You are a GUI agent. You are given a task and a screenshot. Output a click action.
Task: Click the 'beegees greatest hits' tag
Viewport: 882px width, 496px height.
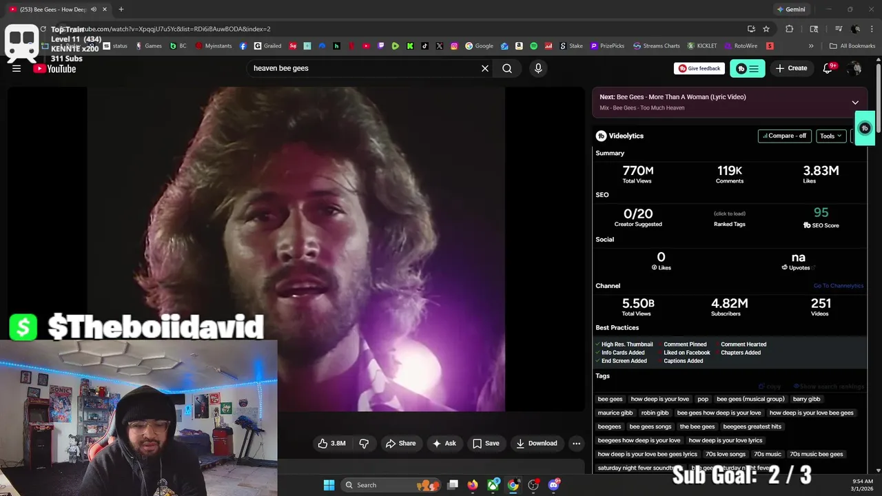tap(752, 426)
